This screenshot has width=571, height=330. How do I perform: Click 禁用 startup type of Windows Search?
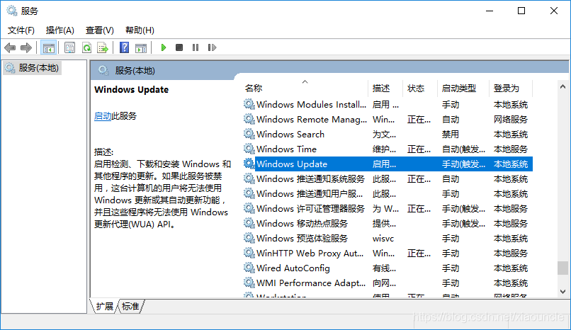click(451, 135)
